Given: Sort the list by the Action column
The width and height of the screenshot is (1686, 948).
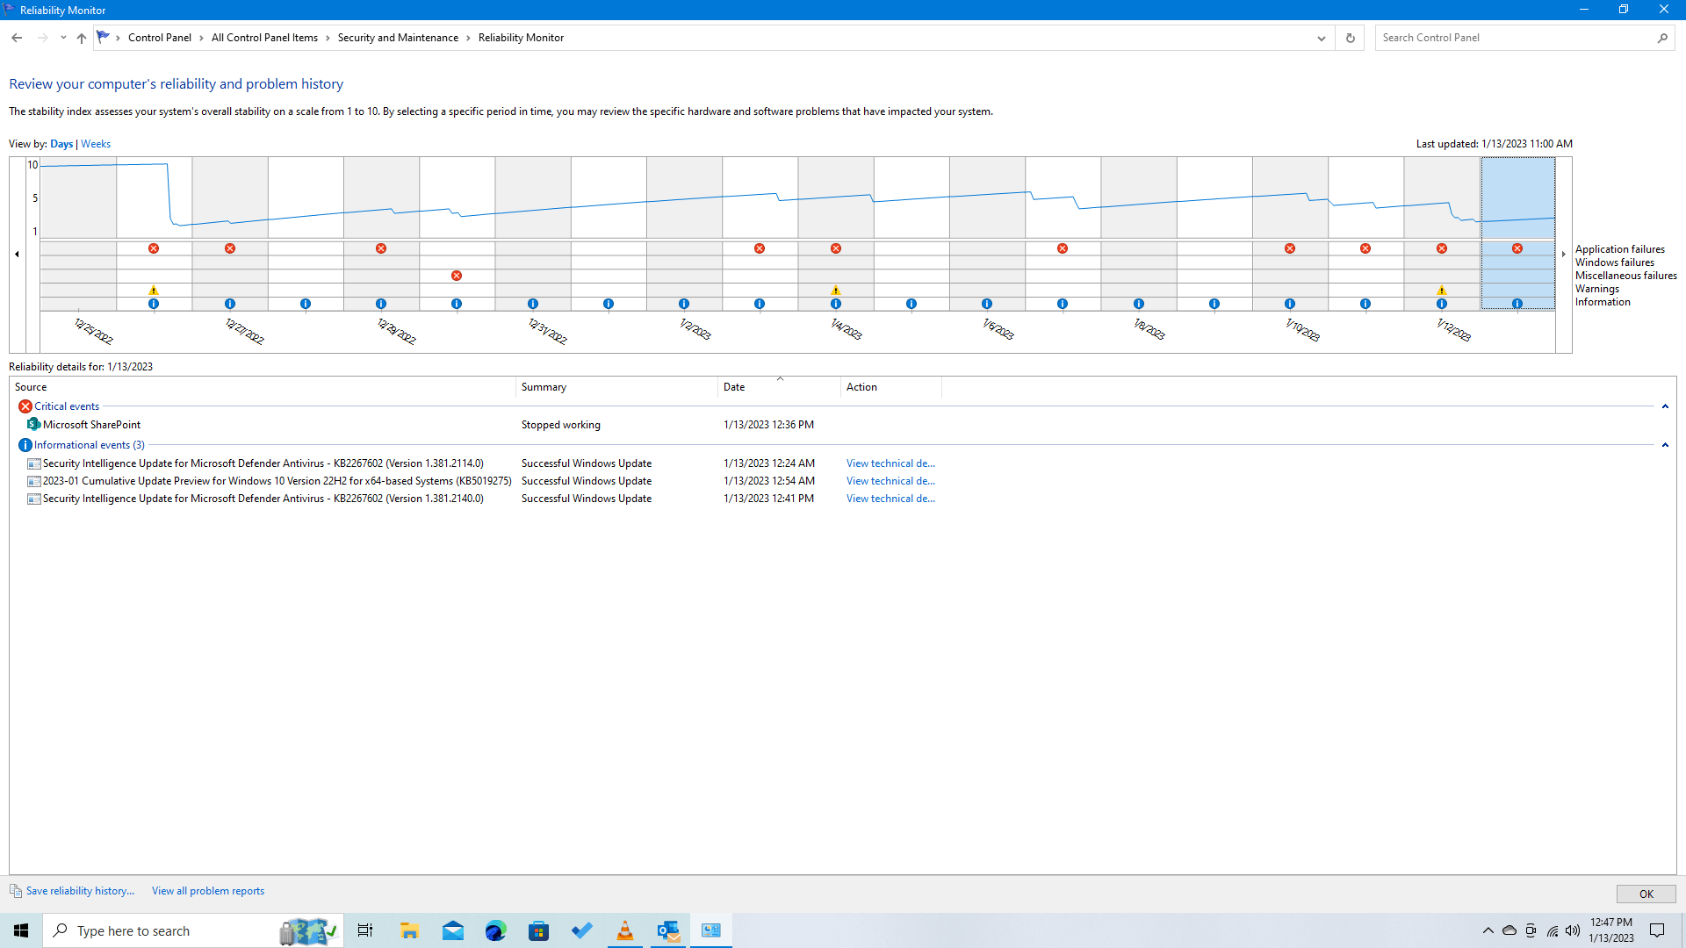Looking at the screenshot, I should click(890, 387).
